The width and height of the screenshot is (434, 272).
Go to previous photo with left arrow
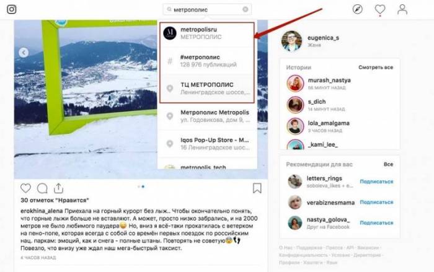click(24, 53)
